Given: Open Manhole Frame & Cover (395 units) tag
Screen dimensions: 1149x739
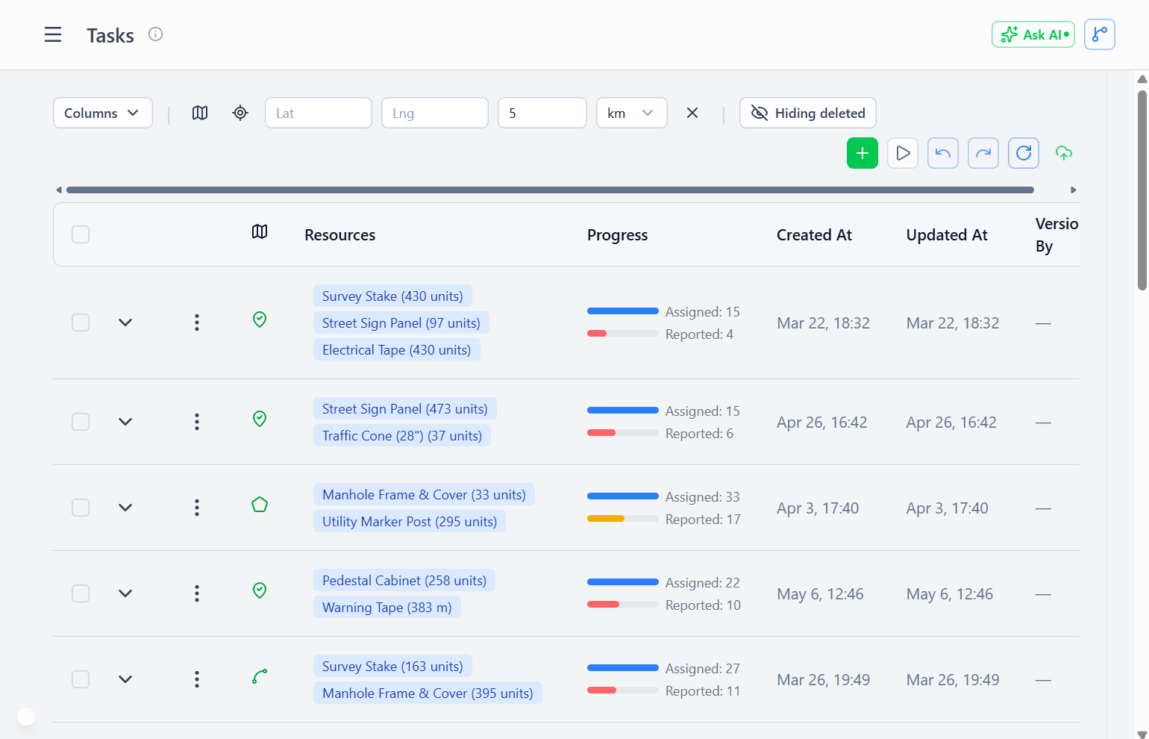Looking at the screenshot, I should click(x=428, y=693).
